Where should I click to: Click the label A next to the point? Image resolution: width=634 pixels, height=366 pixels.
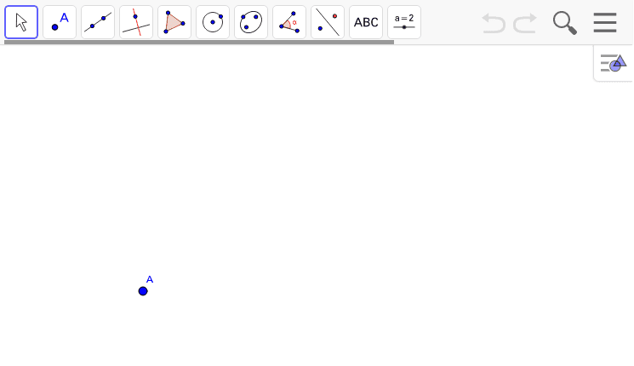[150, 279]
